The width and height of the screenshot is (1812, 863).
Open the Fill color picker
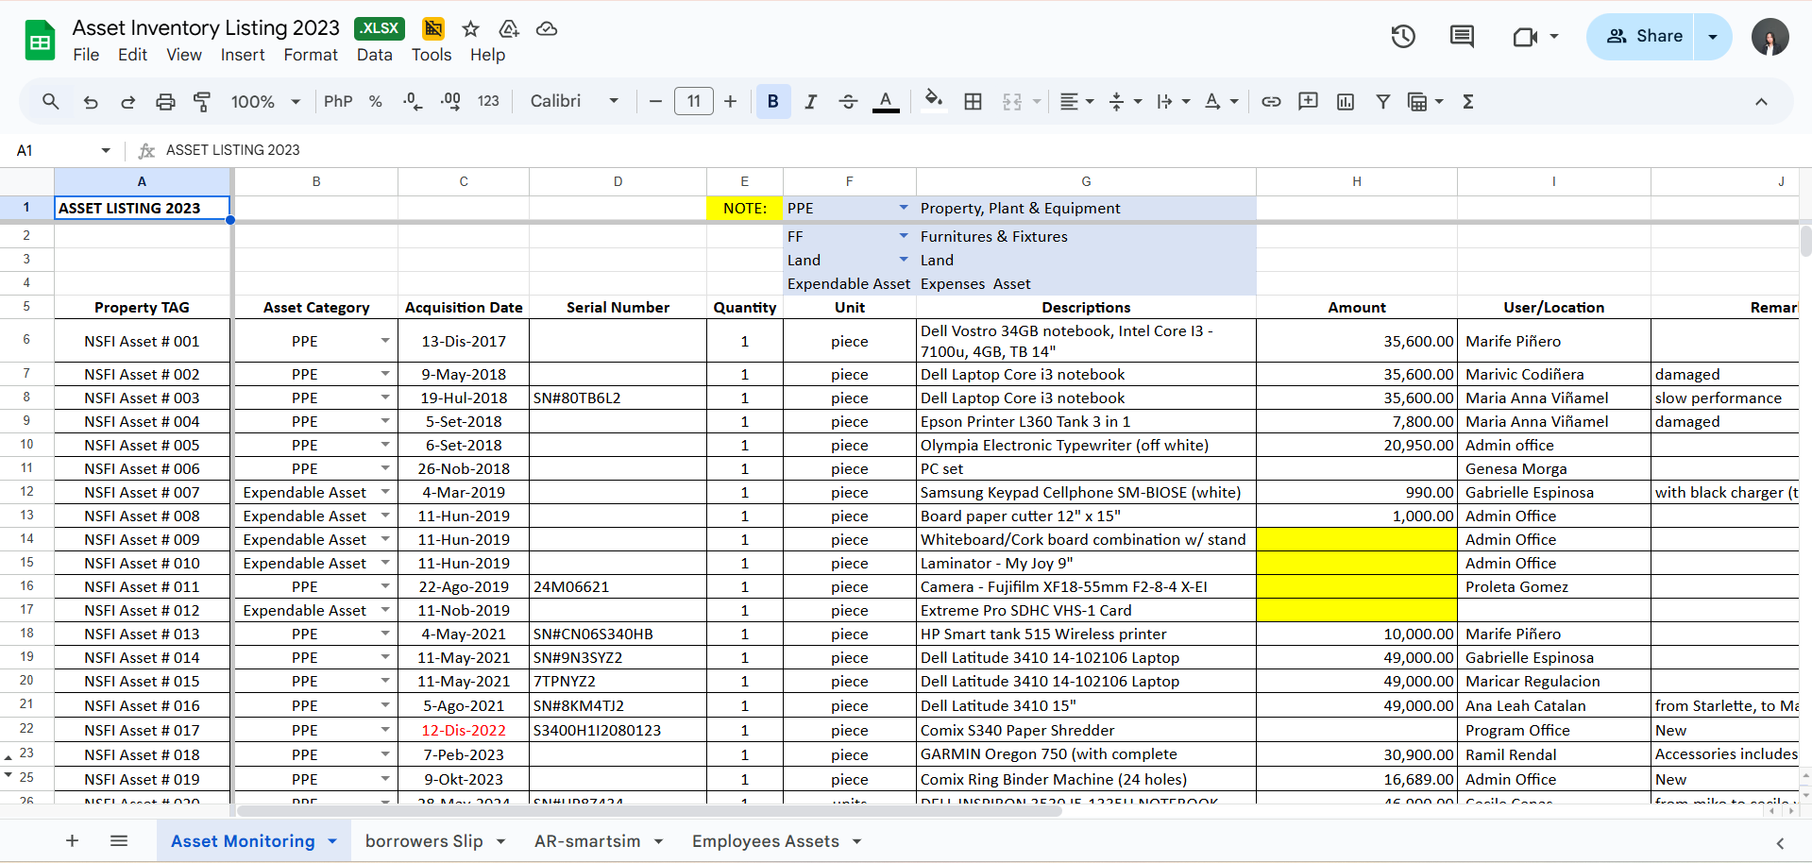[x=933, y=102]
